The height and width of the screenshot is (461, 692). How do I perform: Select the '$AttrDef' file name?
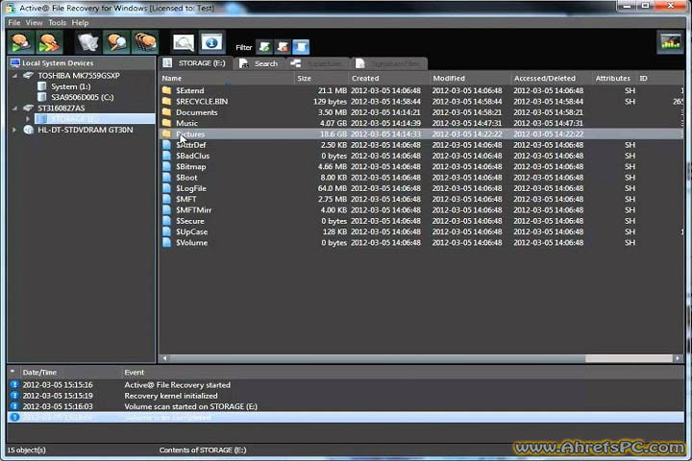point(190,145)
